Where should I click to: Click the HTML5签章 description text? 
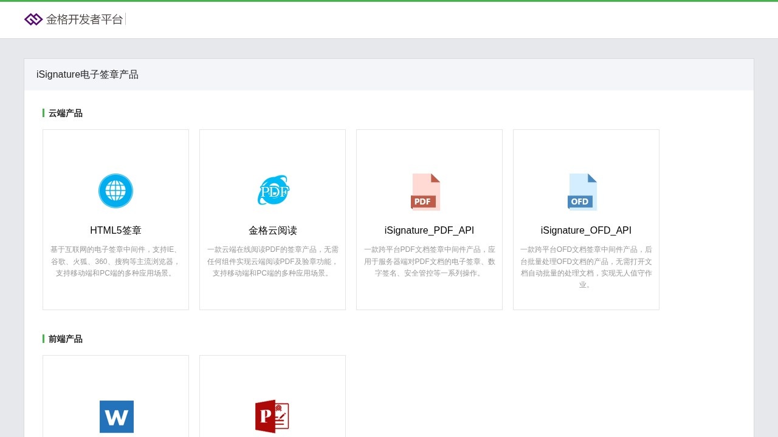pos(115,262)
